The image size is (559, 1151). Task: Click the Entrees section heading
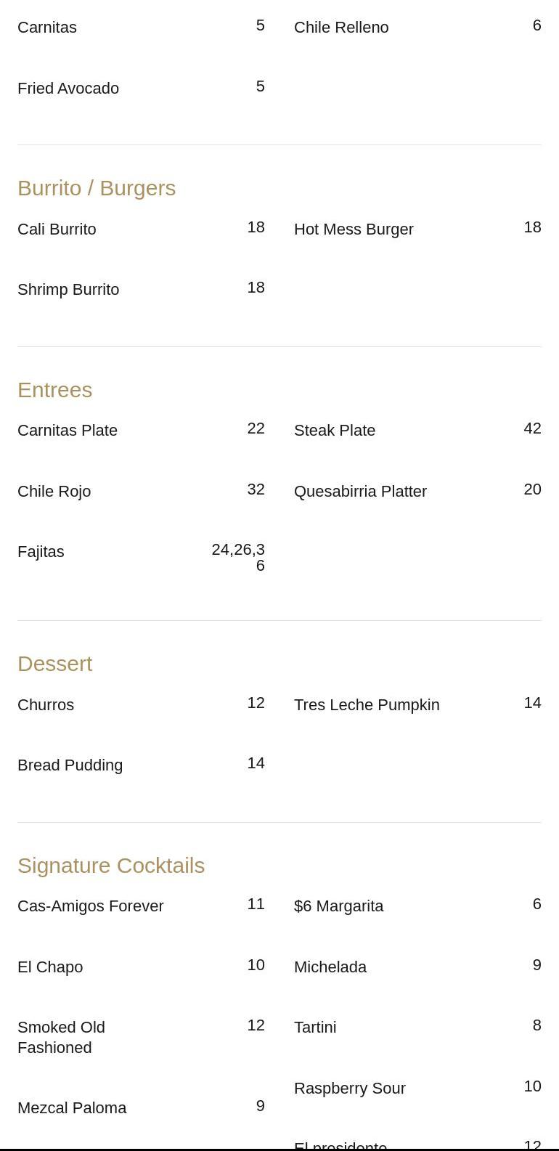pyautogui.click(x=55, y=390)
